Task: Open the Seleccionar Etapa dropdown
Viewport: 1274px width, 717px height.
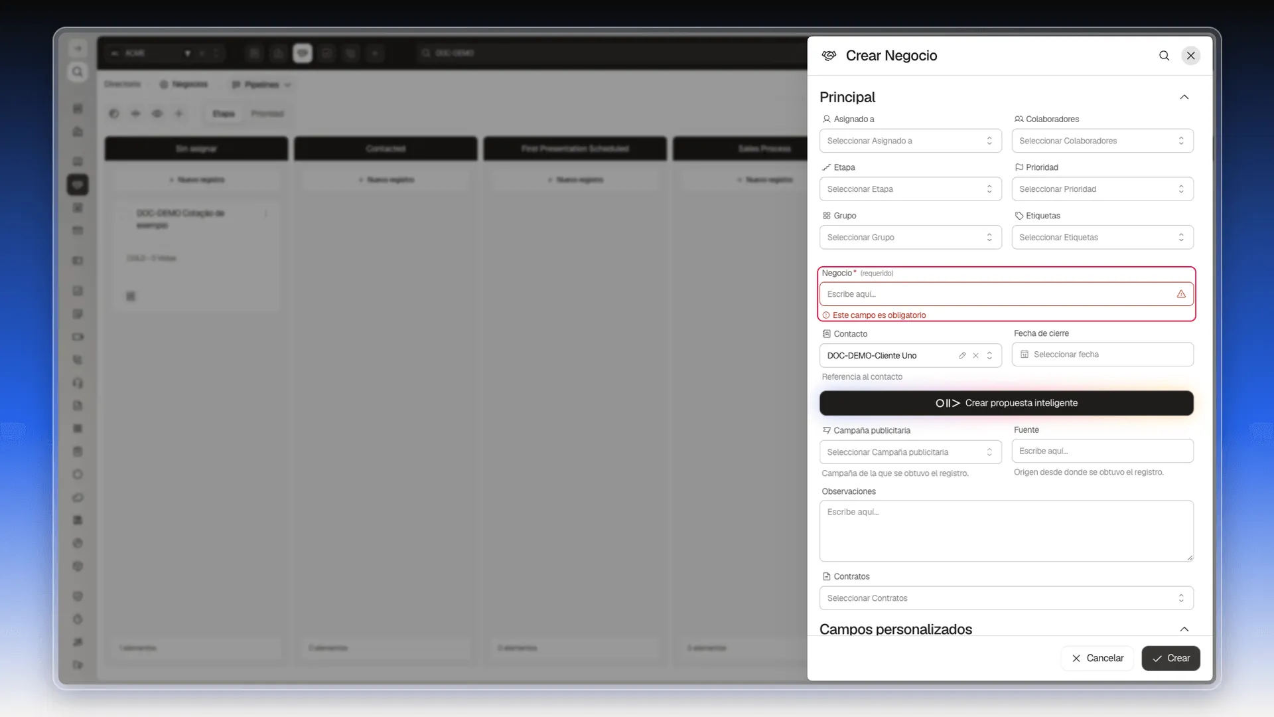Action: 910,189
